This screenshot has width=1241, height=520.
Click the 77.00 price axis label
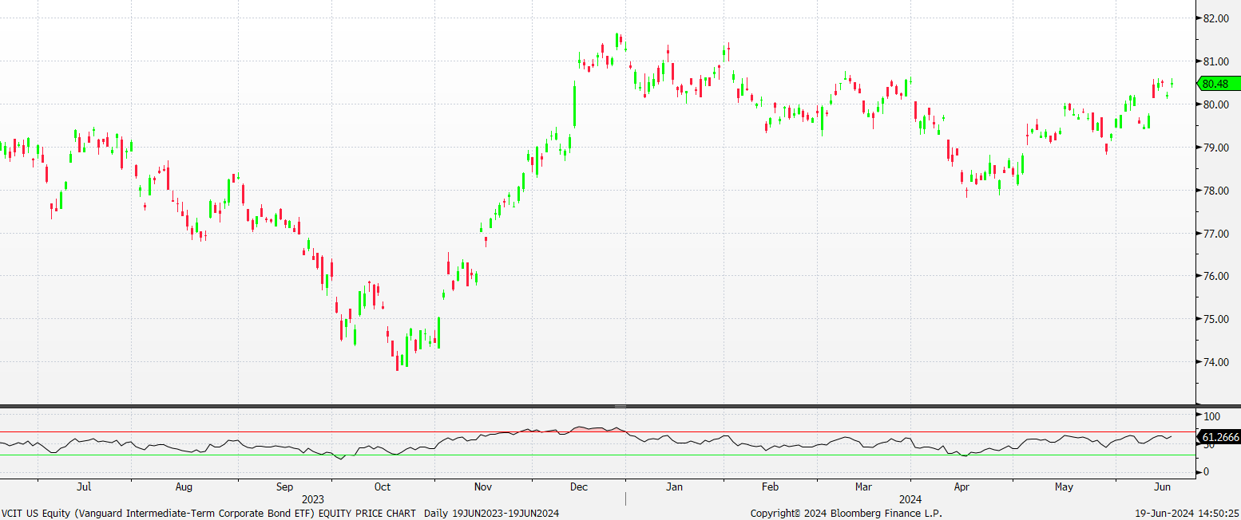coord(1215,234)
